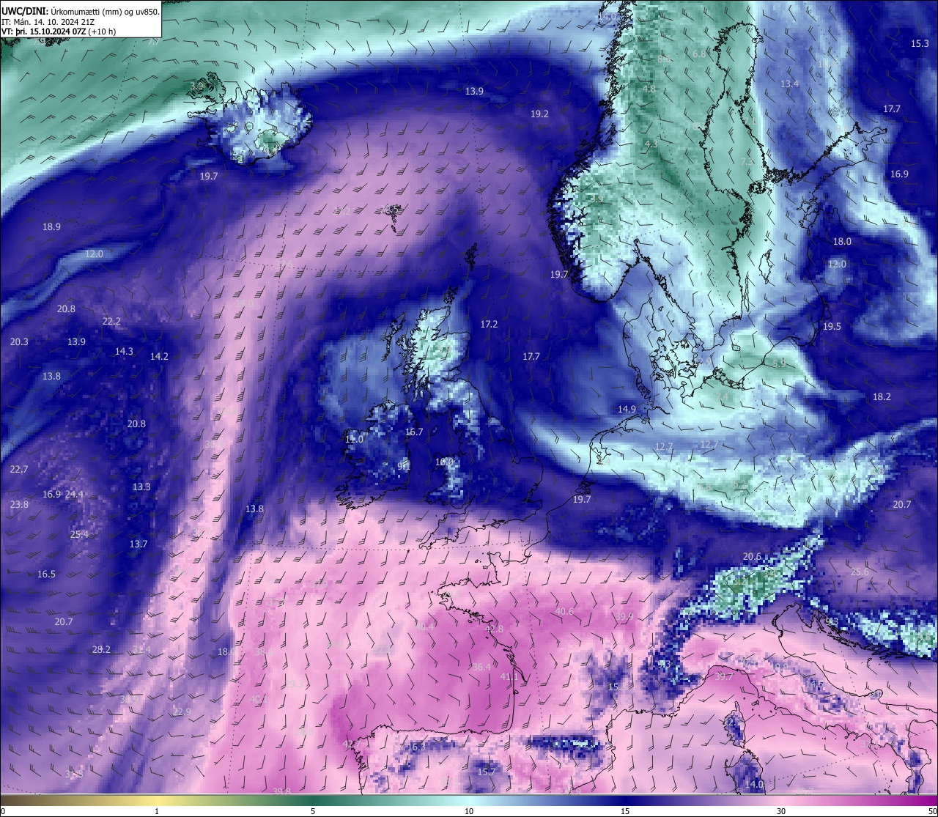The height and width of the screenshot is (817, 938).
Task: Click the 3.9 value northwest of Iceland
Action: tap(196, 86)
